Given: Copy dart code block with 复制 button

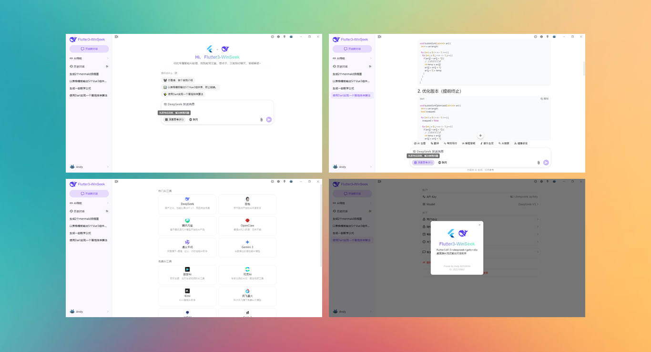Looking at the screenshot, I should coord(545,99).
